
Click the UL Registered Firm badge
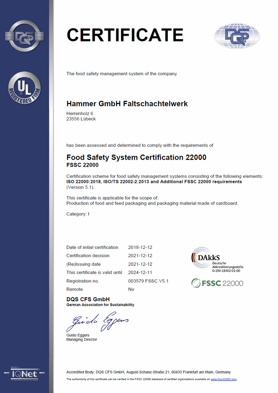[25, 88]
